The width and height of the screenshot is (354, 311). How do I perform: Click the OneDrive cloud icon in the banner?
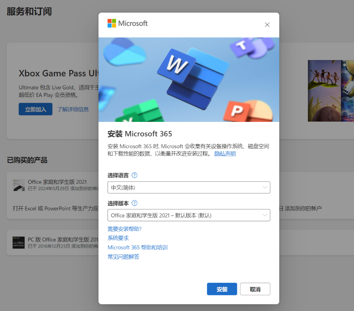click(124, 52)
